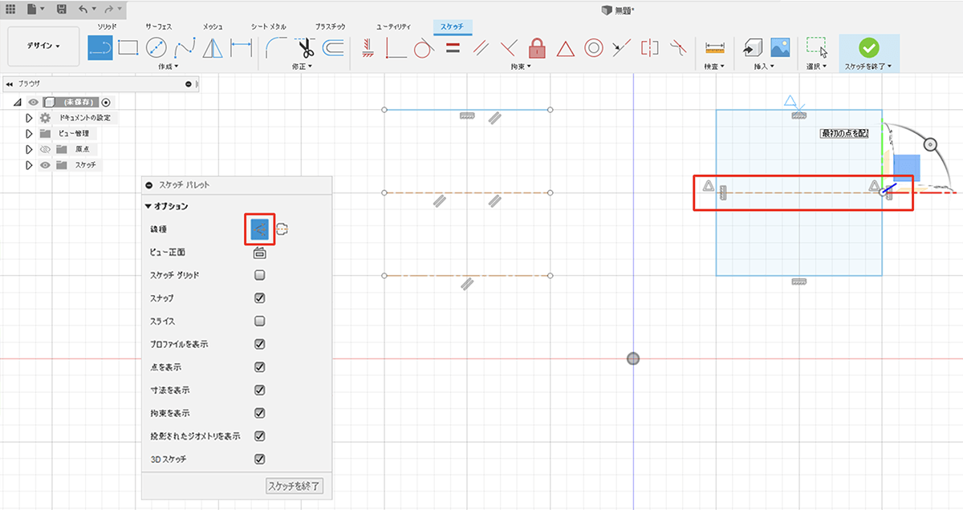Image resolution: width=963 pixels, height=510 pixels.
Task: Show the 原点 folder visibility
Action: point(45,149)
